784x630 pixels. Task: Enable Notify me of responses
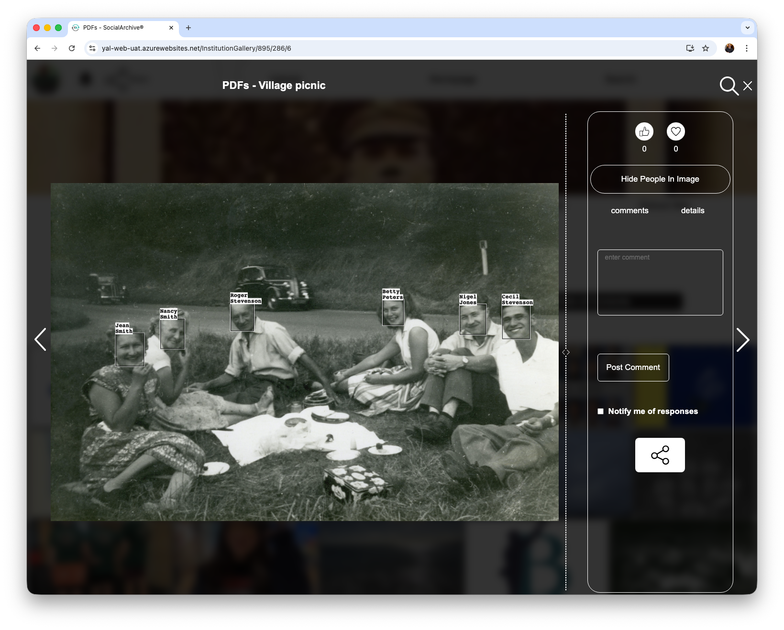point(601,411)
